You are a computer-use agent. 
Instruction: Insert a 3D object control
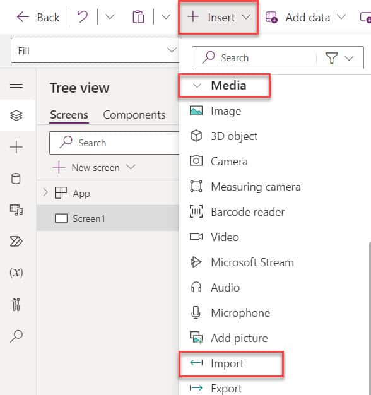pyautogui.click(x=223, y=136)
